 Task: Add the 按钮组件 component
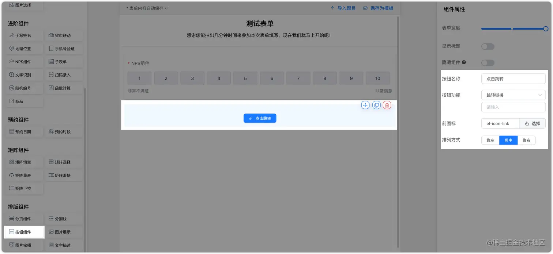click(x=24, y=232)
